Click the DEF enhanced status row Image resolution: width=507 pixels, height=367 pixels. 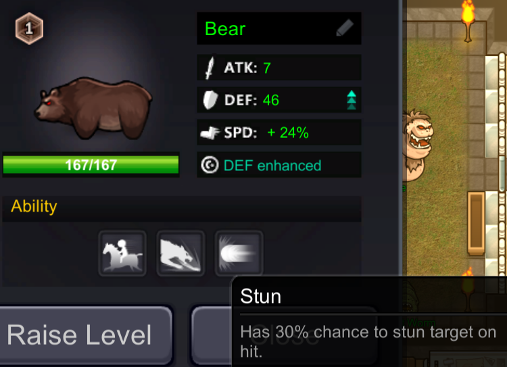(x=279, y=165)
